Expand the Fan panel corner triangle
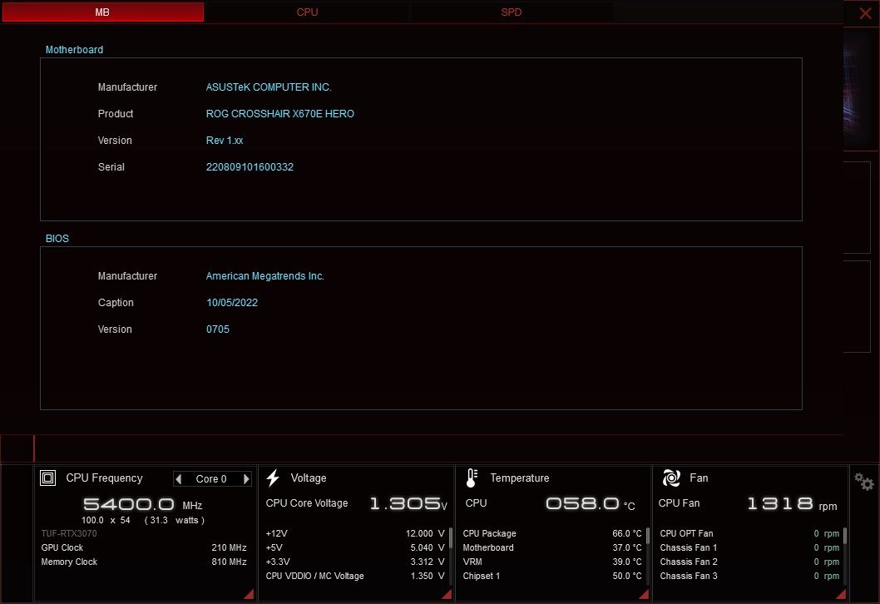Image resolution: width=880 pixels, height=604 pixels. [841, 594]
